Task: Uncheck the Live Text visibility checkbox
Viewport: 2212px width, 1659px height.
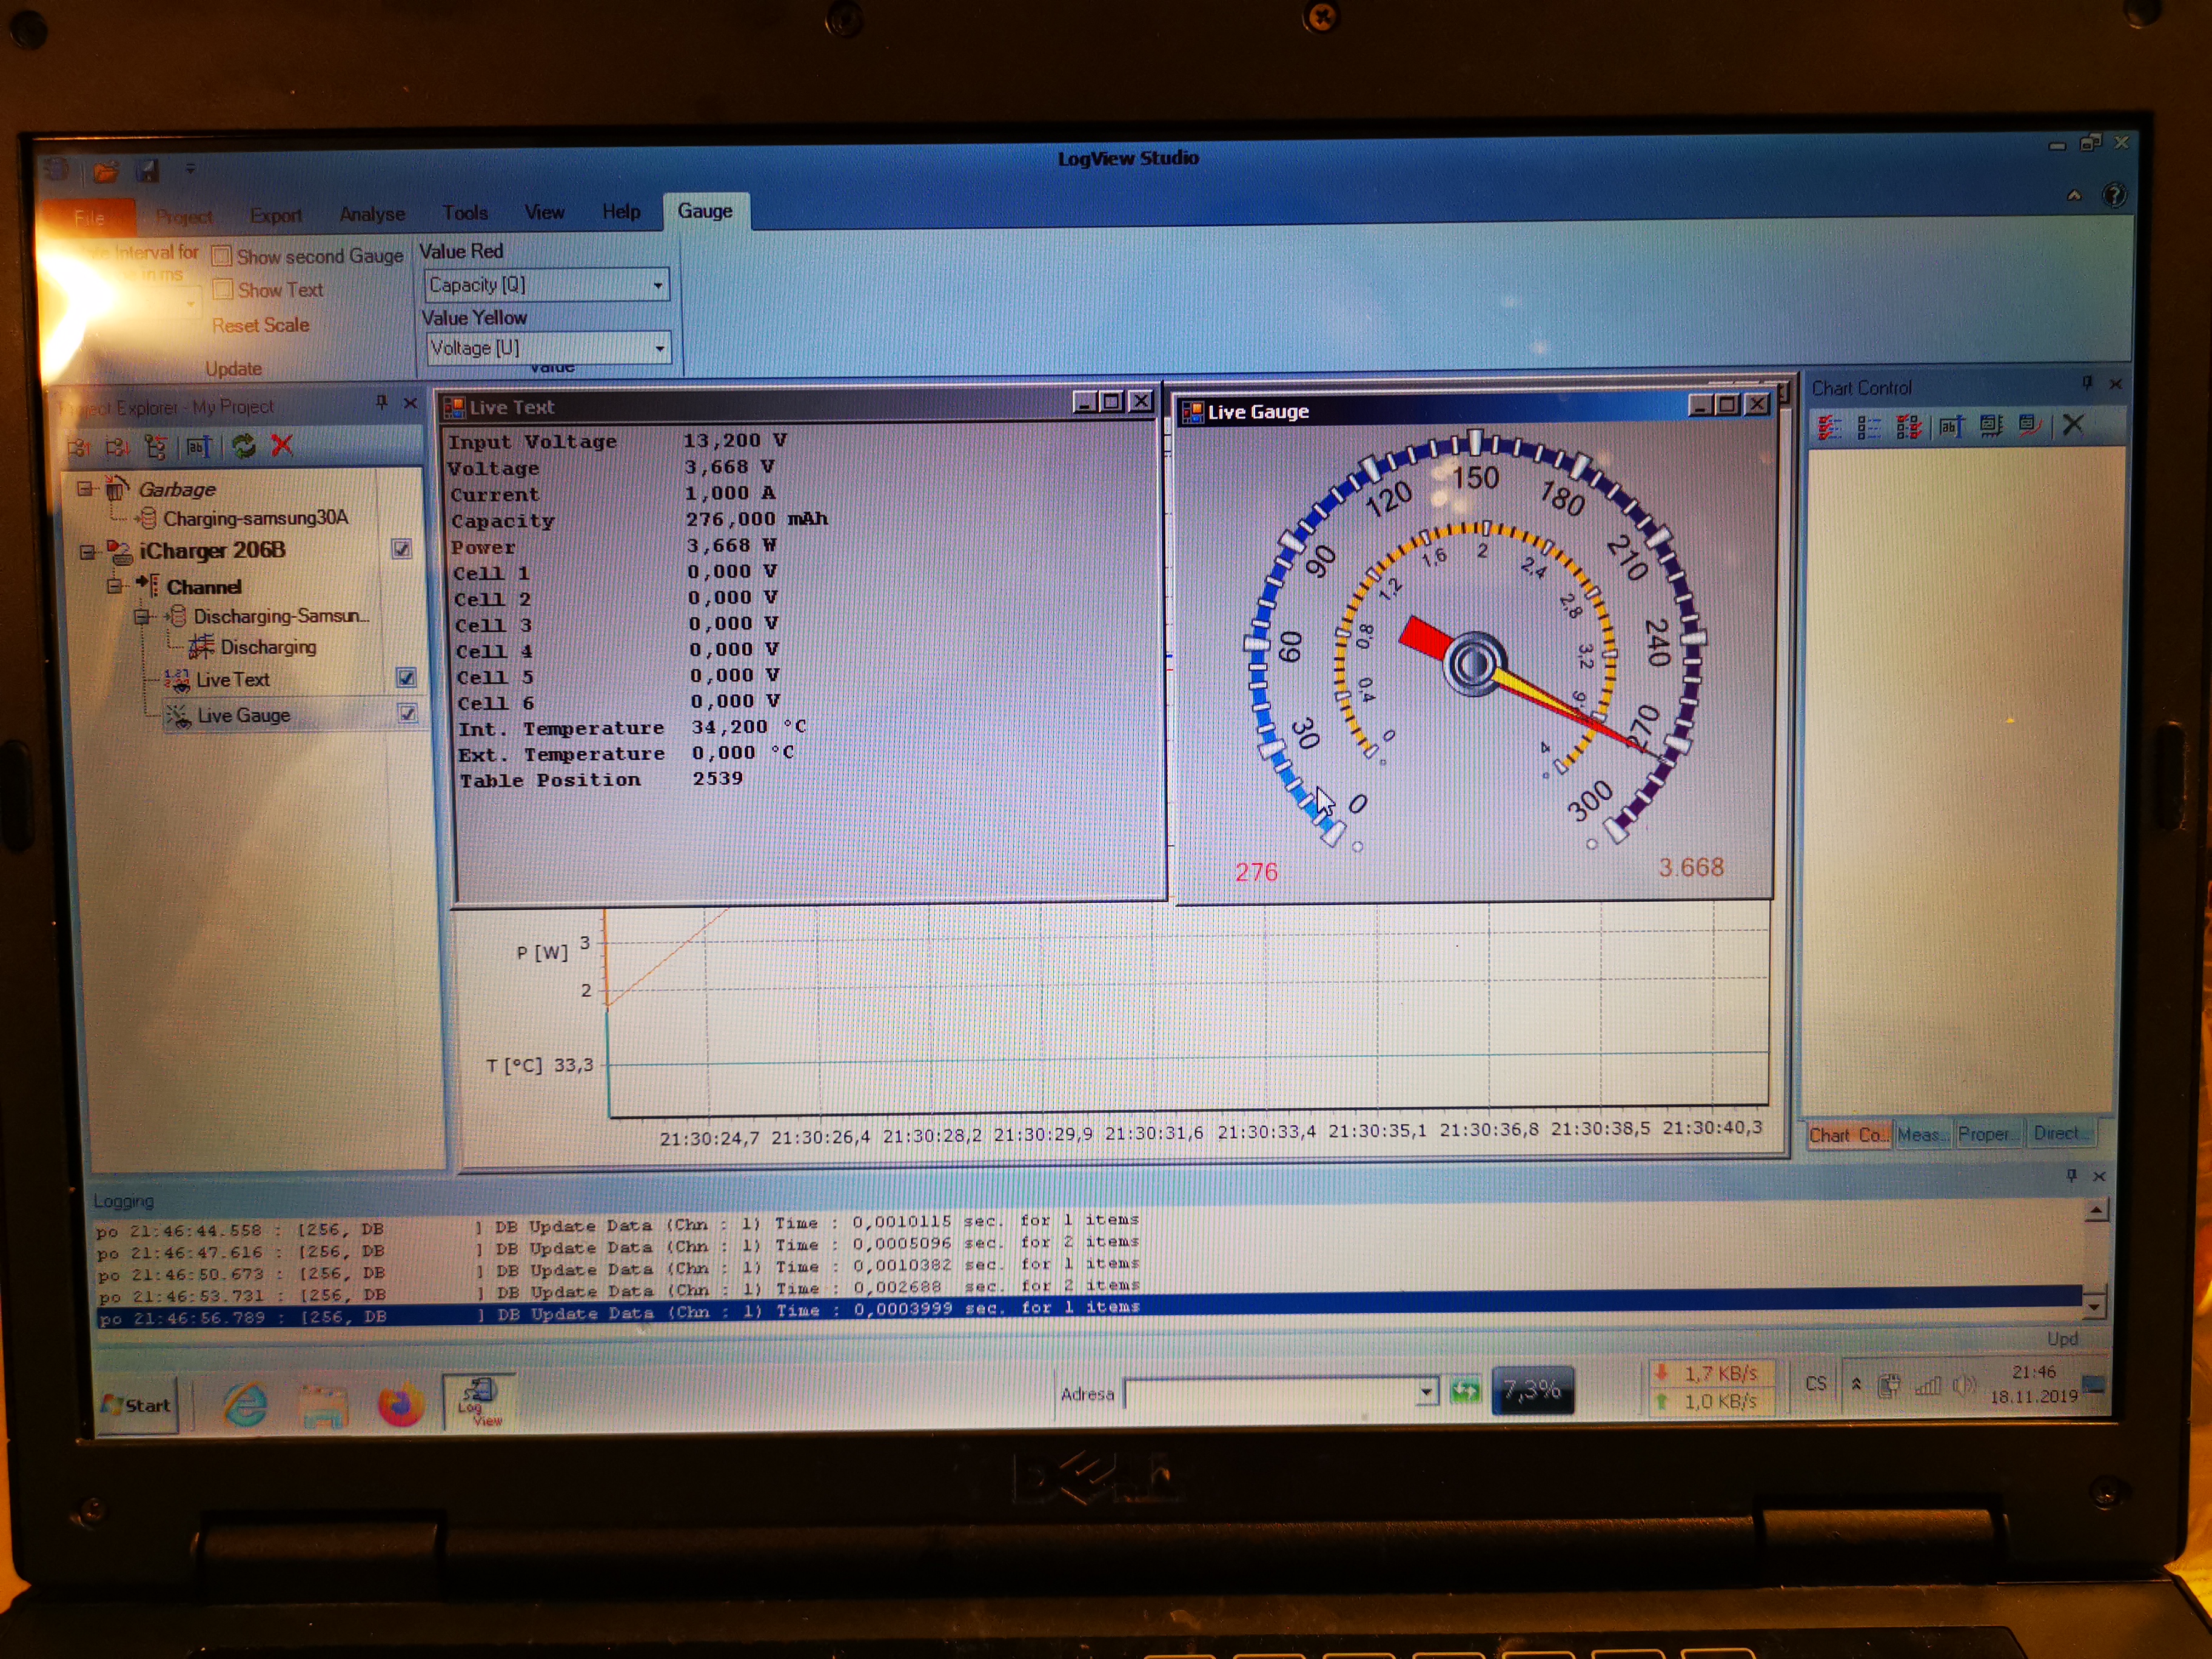Action: [406, 678]
